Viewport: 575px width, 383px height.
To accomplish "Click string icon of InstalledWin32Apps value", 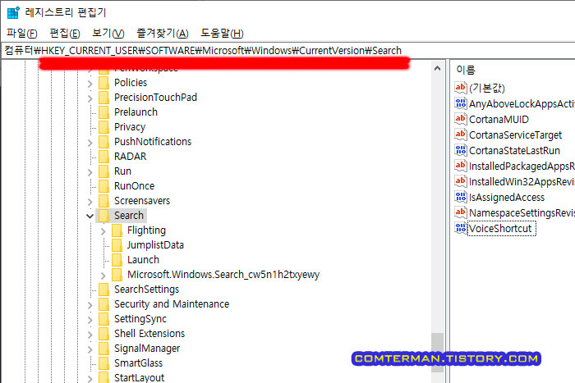I will pyautogui.click(x=461, y=181).
